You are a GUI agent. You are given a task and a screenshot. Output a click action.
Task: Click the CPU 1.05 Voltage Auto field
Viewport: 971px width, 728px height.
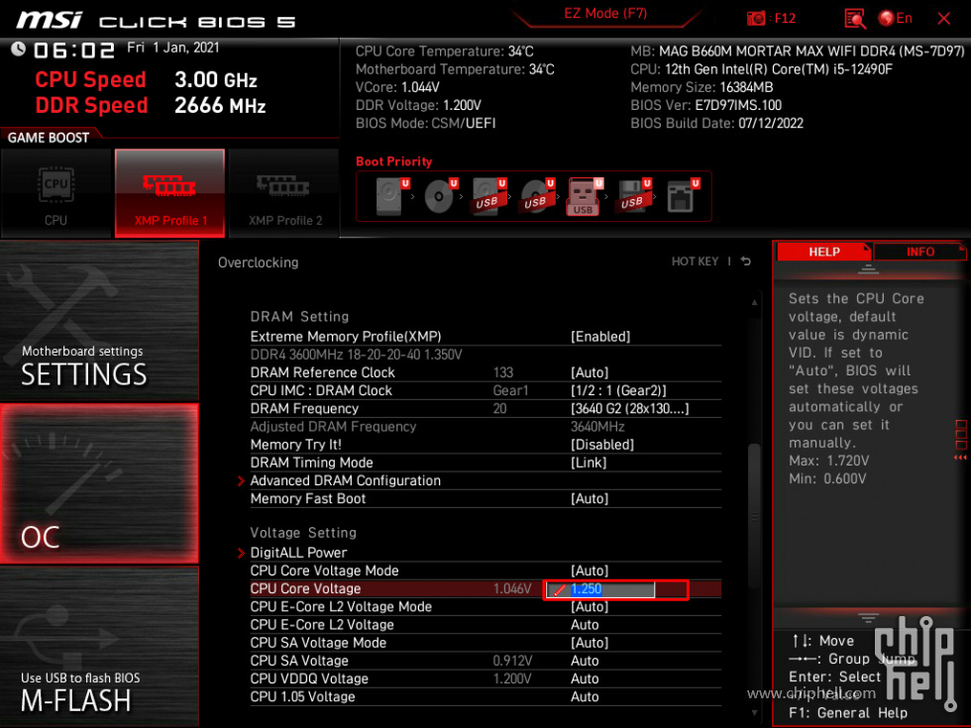(x=585, y=697)
